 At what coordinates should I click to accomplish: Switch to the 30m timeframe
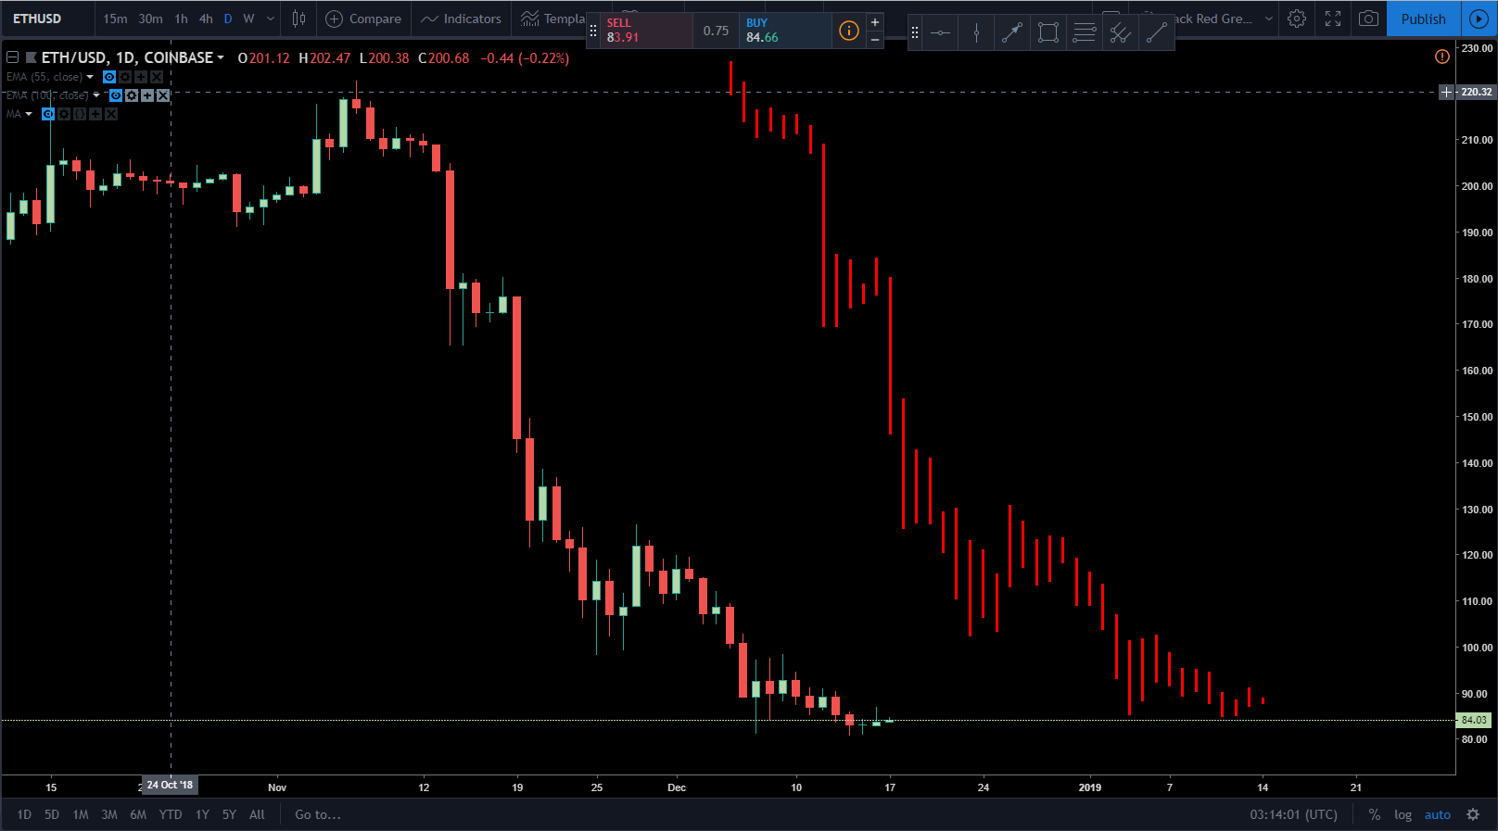150,19
